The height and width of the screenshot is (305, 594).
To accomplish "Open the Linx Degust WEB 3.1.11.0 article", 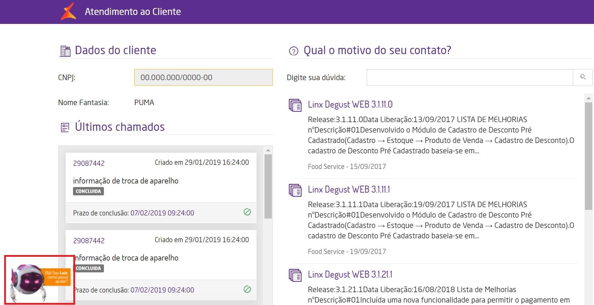I will 350,104.
